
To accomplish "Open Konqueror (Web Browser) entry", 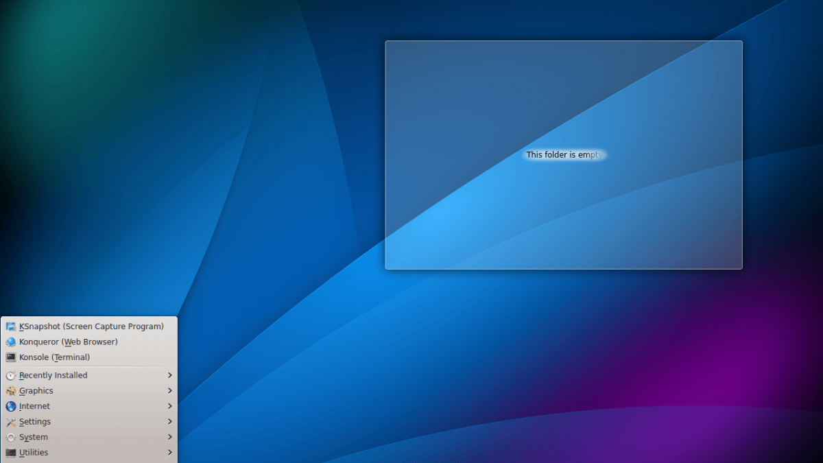I will point(89,342).
